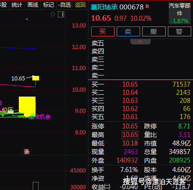Screen dimensions: 193x190
Task: Click the red R mark beside 000678
Action: (147, 6)
